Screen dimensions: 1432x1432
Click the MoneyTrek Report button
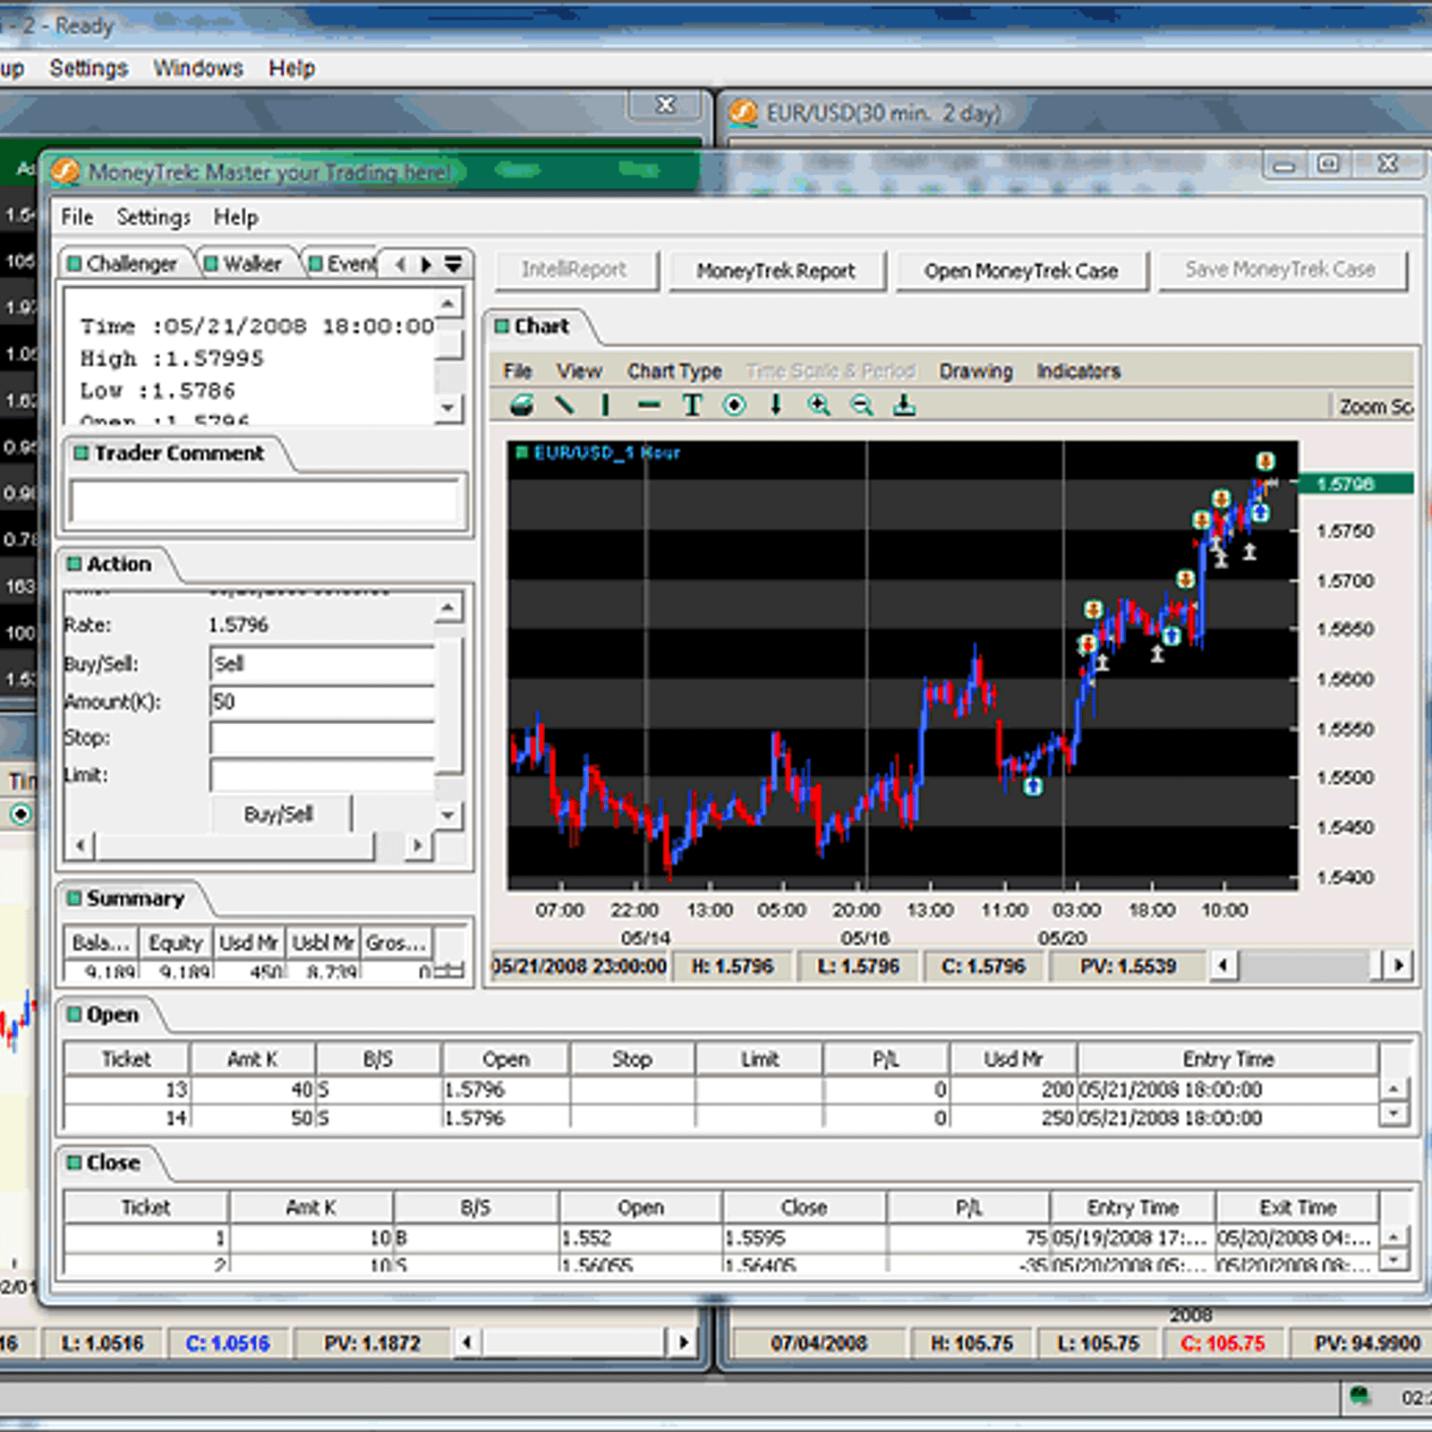[775, 270]
